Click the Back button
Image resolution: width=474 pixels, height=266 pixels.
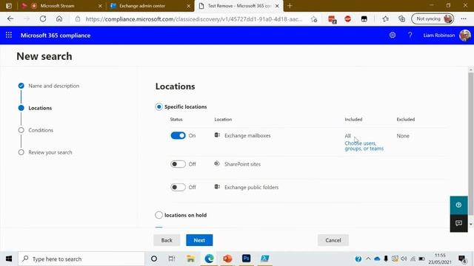[x=167, y=240]
